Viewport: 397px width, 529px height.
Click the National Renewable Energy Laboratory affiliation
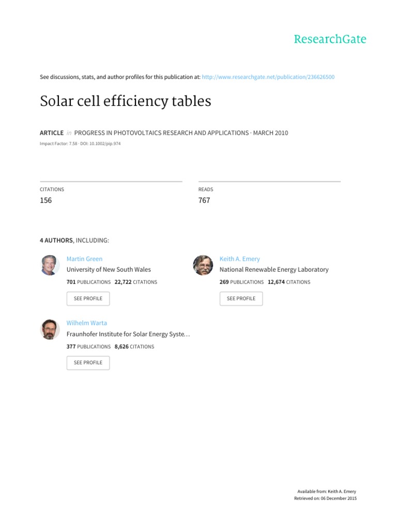pos(274,270)
